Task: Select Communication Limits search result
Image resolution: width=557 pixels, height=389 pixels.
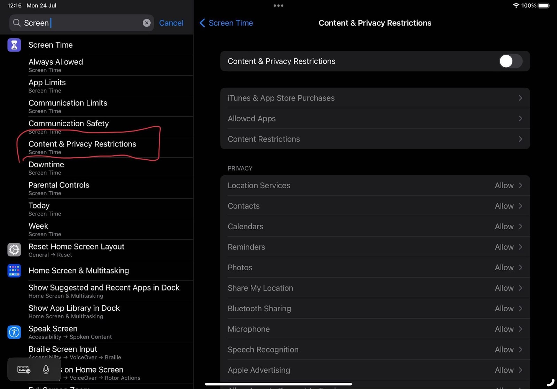Action: 96,106
